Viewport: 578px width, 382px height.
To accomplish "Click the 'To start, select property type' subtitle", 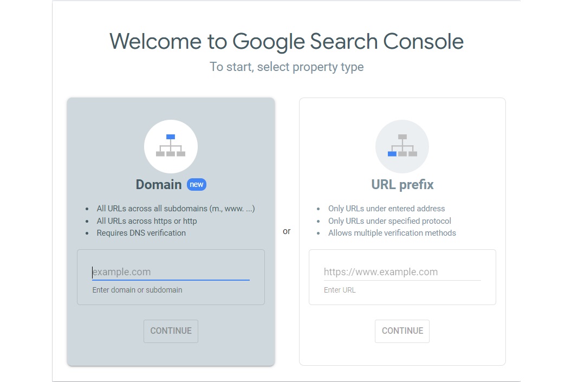I will [287, 67].
